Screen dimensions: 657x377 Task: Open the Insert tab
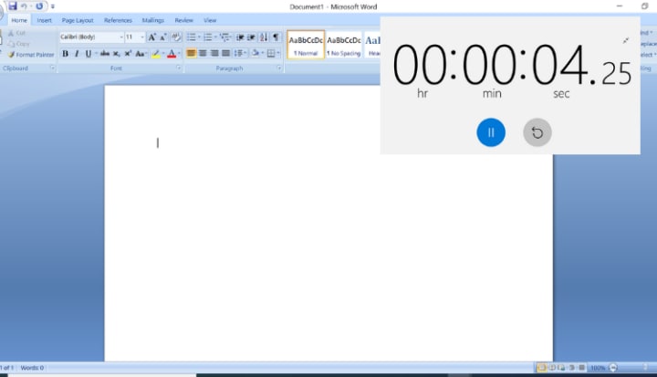click(x=44, y=20)
